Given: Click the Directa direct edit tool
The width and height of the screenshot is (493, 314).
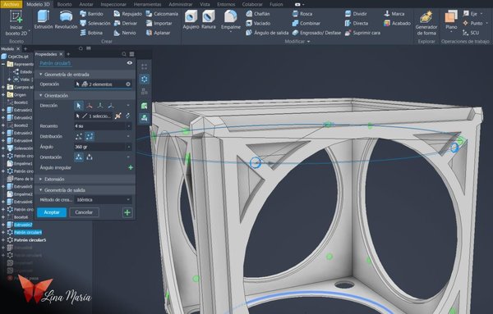Looking at the screenshot, I should [357, 23].
